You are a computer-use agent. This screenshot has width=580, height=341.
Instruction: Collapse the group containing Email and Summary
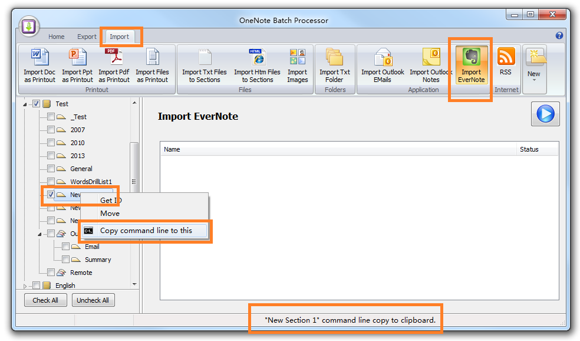pos(39,234)
